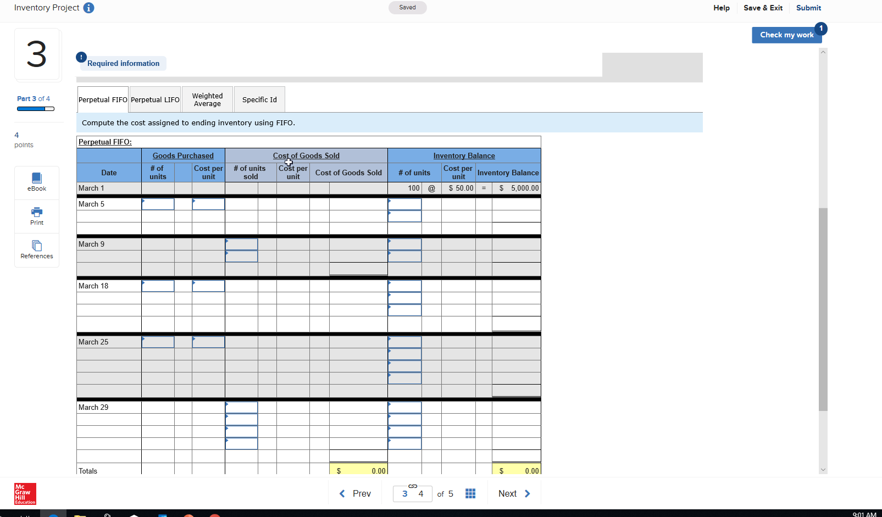Switch to the Perpetual LIFO tab
Image resolution: width=882 pixels, height=517 pixels.
[x=155, y=99]
